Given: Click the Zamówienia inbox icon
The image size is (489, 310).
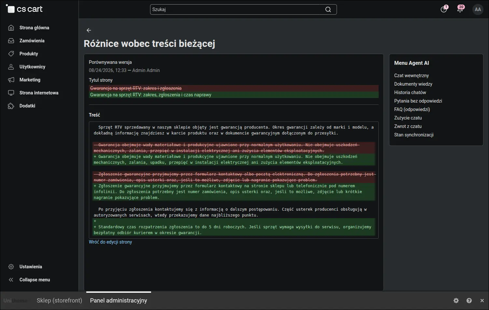Looking at the screenshot, I should [11, 41].
